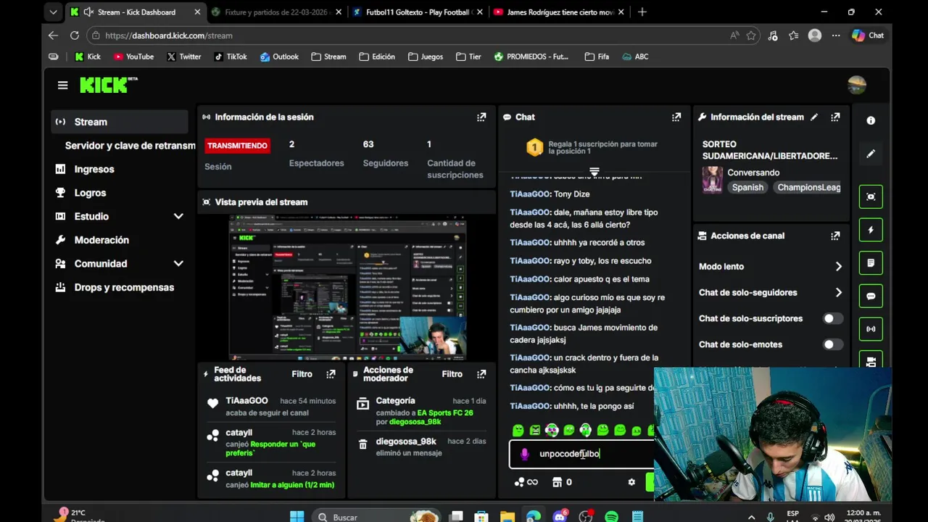928x522 pixels.
Task: Toggle the stream preview widget in sidebar
Action: pyautogui.click(x=871, y=196)
